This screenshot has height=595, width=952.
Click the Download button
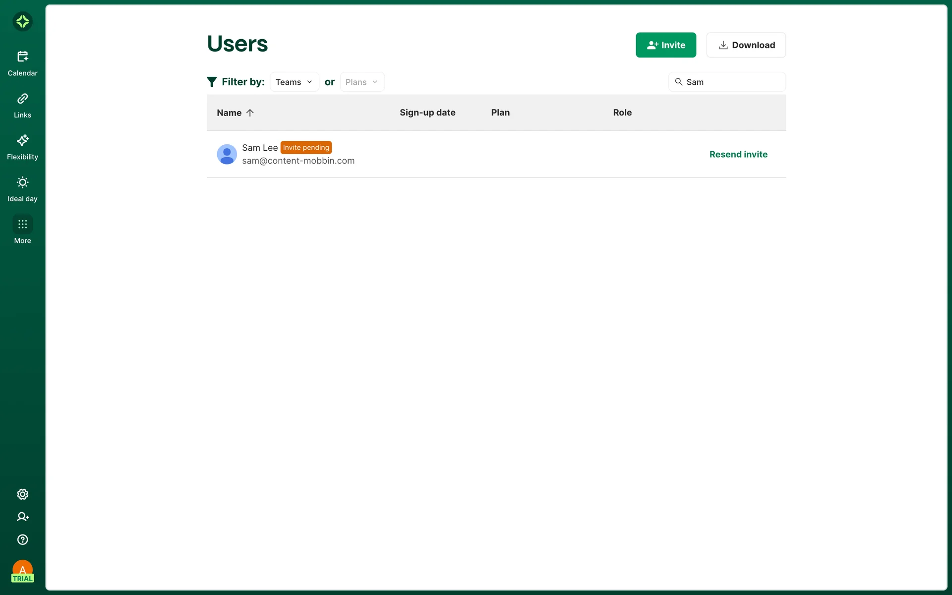tap(746, 45)
